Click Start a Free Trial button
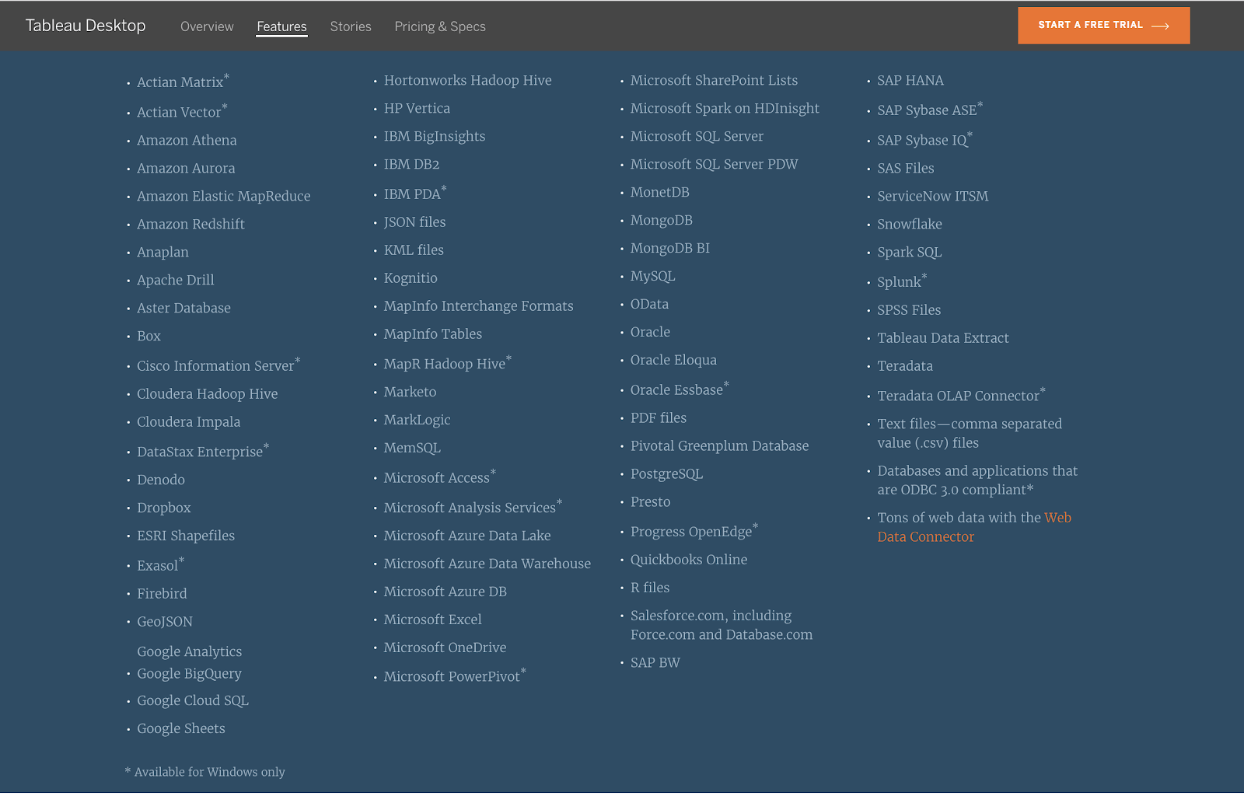 tap(1103, 25)
